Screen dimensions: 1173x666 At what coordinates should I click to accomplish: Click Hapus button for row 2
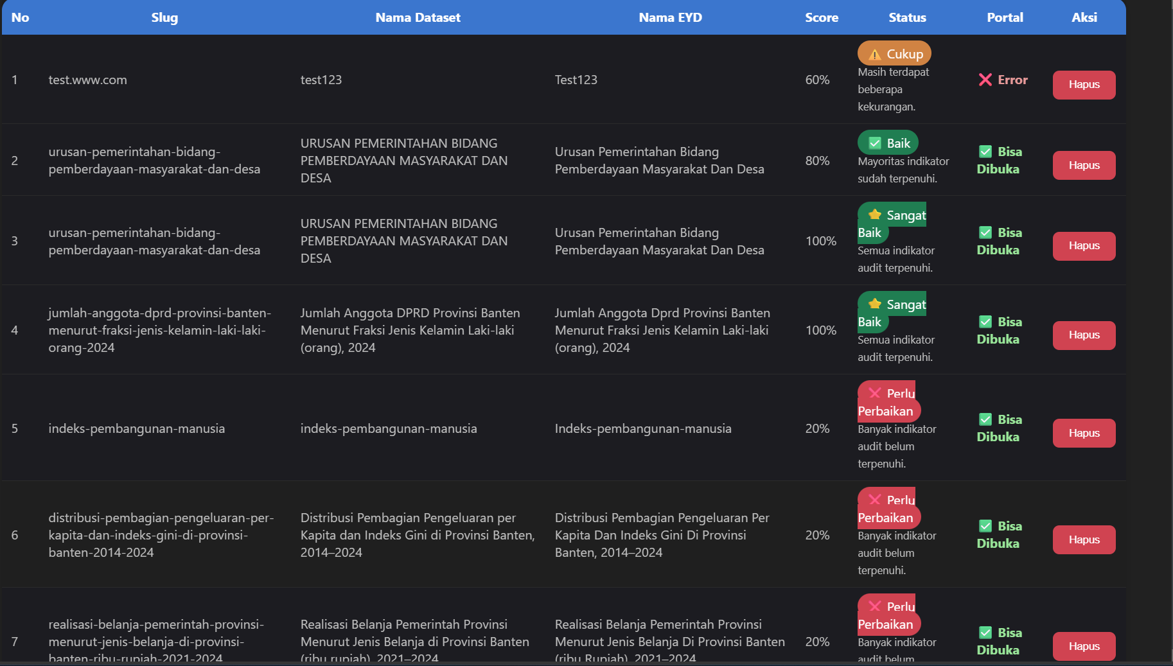(x=1084, y=165)
